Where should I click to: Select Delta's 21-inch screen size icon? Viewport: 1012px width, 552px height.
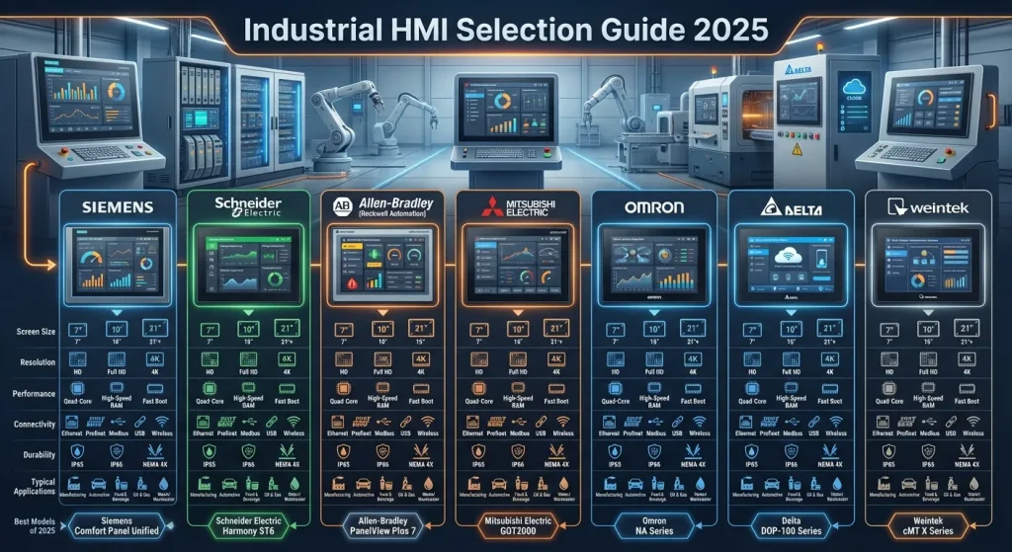pyautogui.click(x=829, y=328)
